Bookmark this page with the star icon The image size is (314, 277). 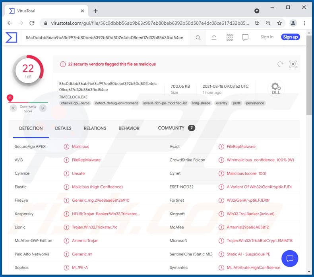pos(279,23)
